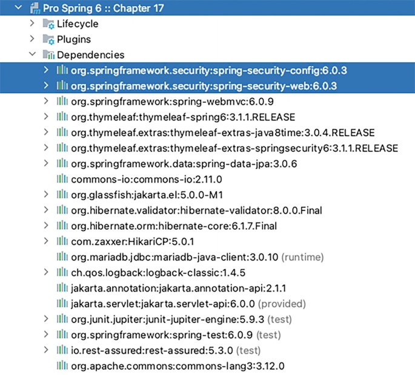Click the Plugins folder gear icon
Viewport: 415px width, 375px height.
[x=48, y=39]
